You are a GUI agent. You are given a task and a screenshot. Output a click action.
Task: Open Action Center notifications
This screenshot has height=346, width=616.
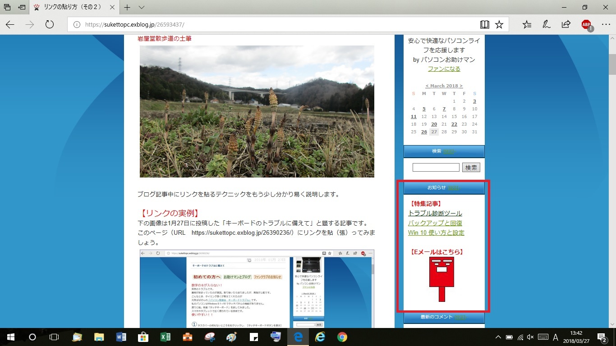602,337
